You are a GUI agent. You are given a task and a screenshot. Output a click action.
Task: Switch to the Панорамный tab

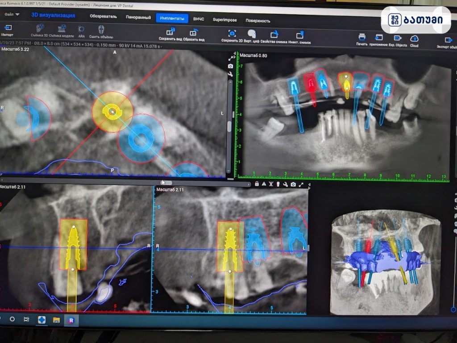pos(138,17)
